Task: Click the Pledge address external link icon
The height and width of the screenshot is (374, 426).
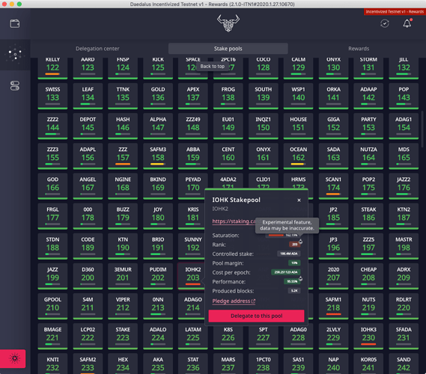Action: [253, 301]
